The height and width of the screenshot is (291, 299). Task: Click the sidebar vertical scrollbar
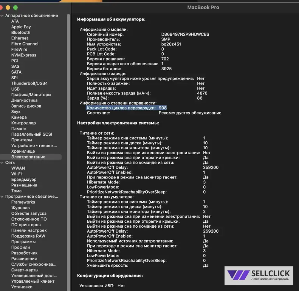click(68, 152)
